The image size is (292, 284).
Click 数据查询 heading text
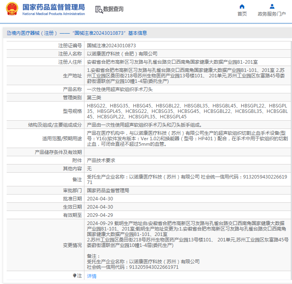113,9
